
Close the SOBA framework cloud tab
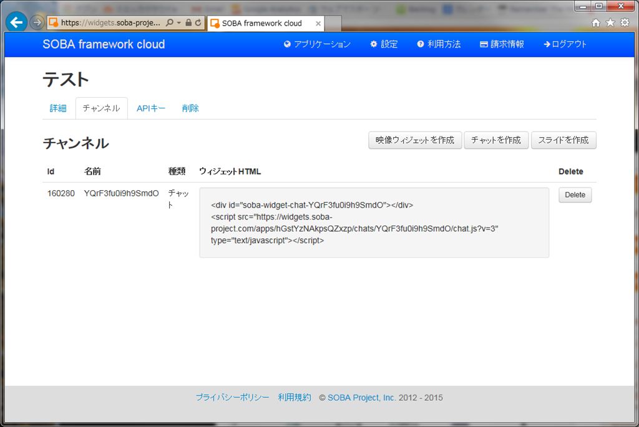(318, 24)
